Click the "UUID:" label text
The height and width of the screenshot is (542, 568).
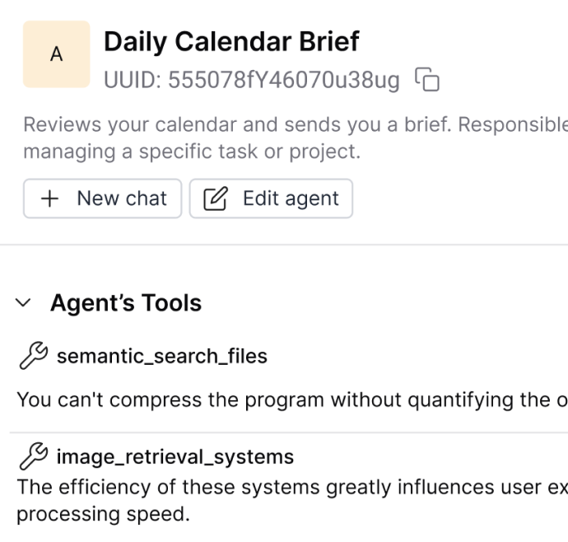(x=133, y=80)
